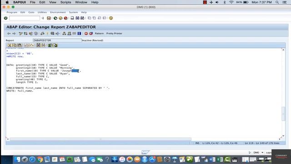Toggle the INS insert mode indicator
This screenshot has height=164, width=291.
(197, 143)
